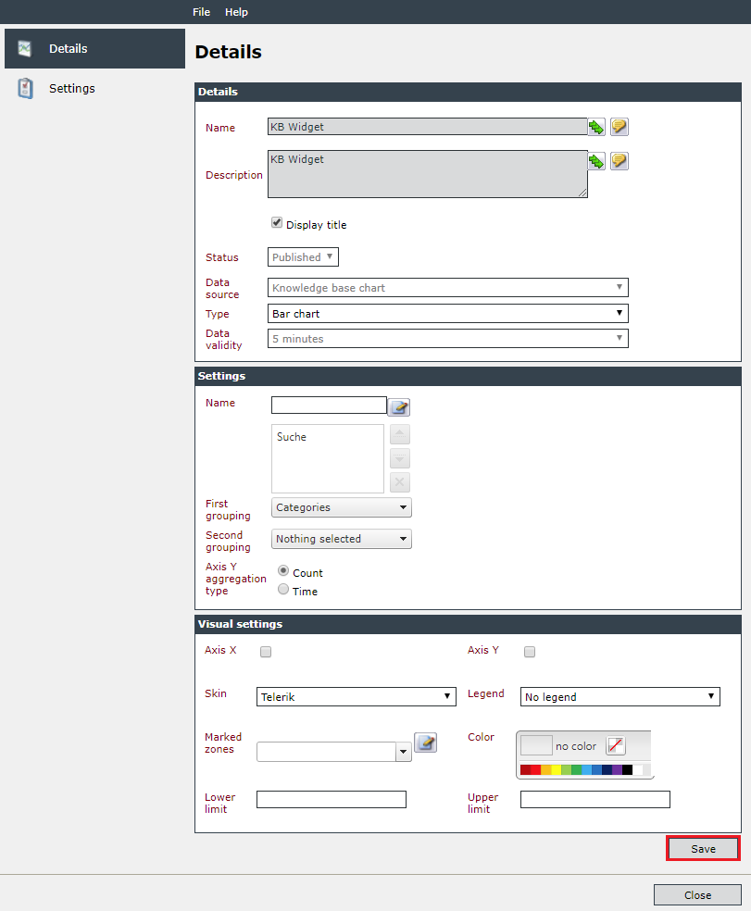Click the yellow comment icon beside Description
This screenshot has height=911, width=751.
click(620, 161)
